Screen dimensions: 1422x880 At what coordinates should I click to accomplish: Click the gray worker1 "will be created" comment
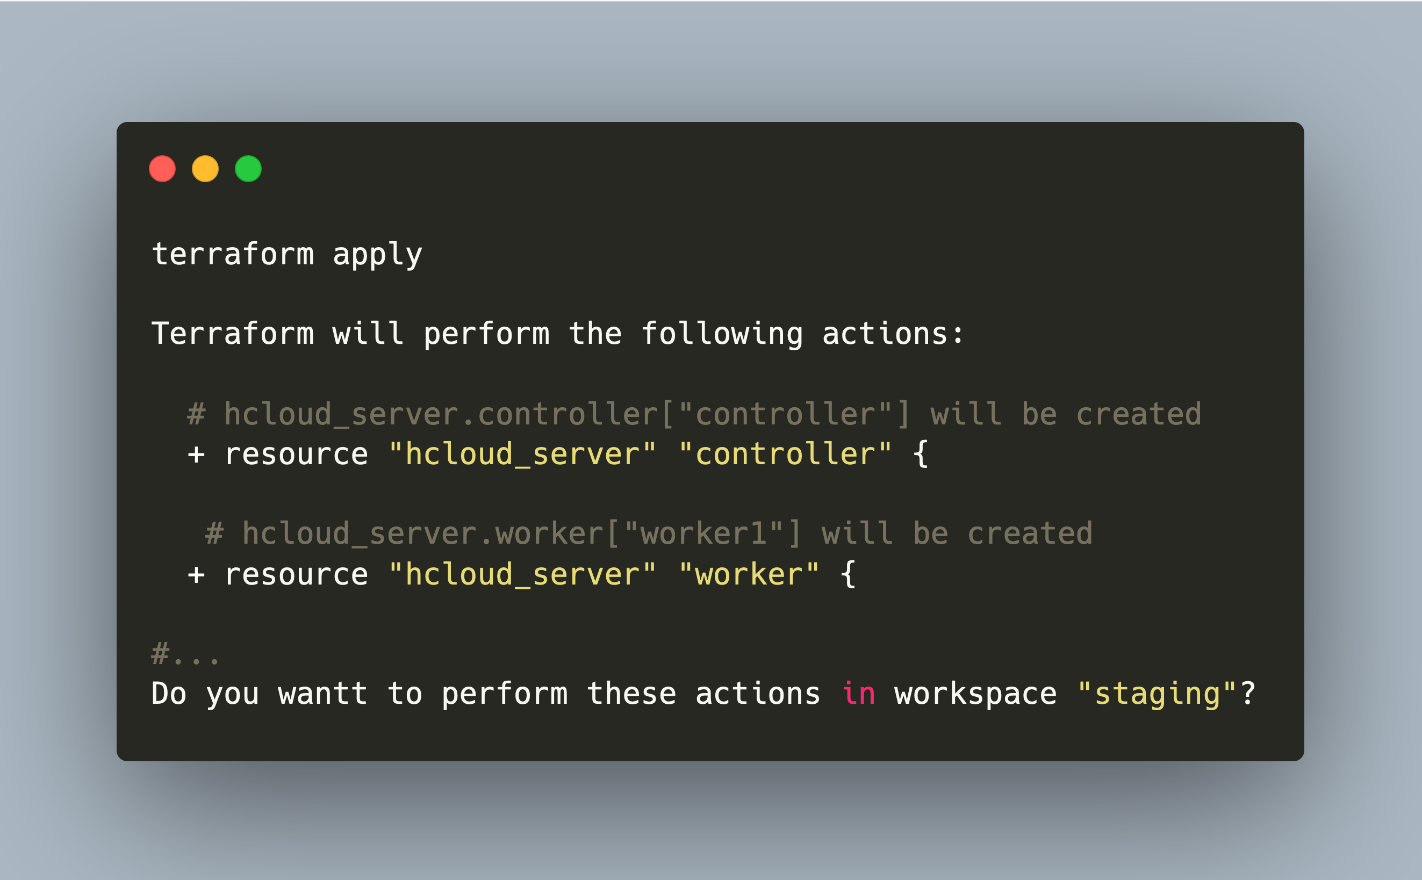(x=649, y=533)
